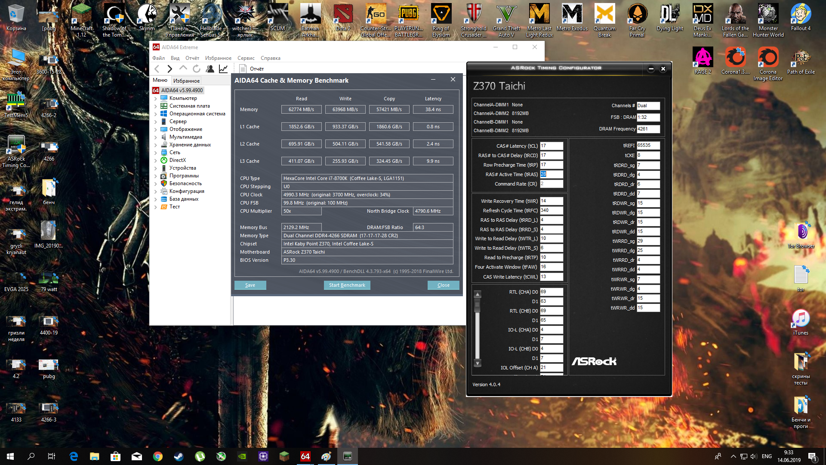Expand the Тест tree node
Image resolution: width=826 pixels, height=465 pixels.
pos(156,207)
